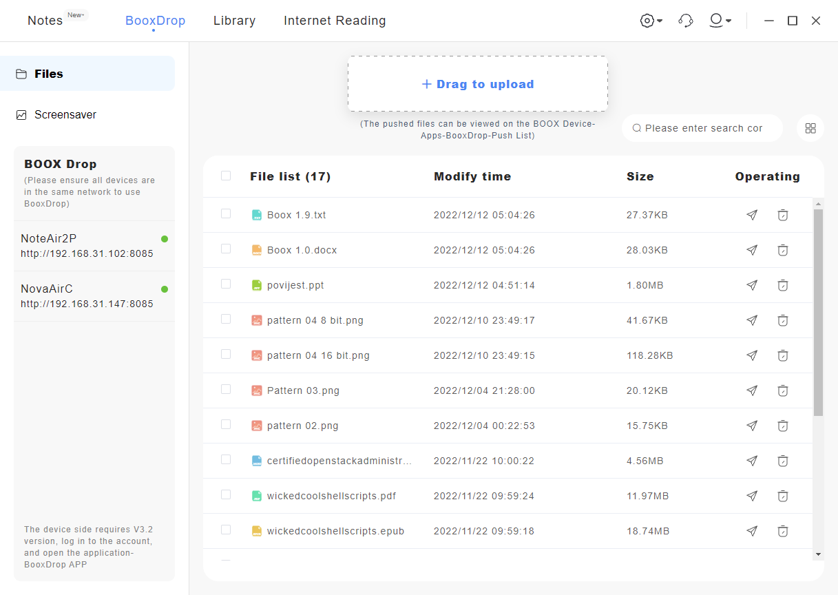Image resolution: width=838 pixels, height=595 pixels.
Task: Sort by Modify time column header
Action: tap(472, 176)
